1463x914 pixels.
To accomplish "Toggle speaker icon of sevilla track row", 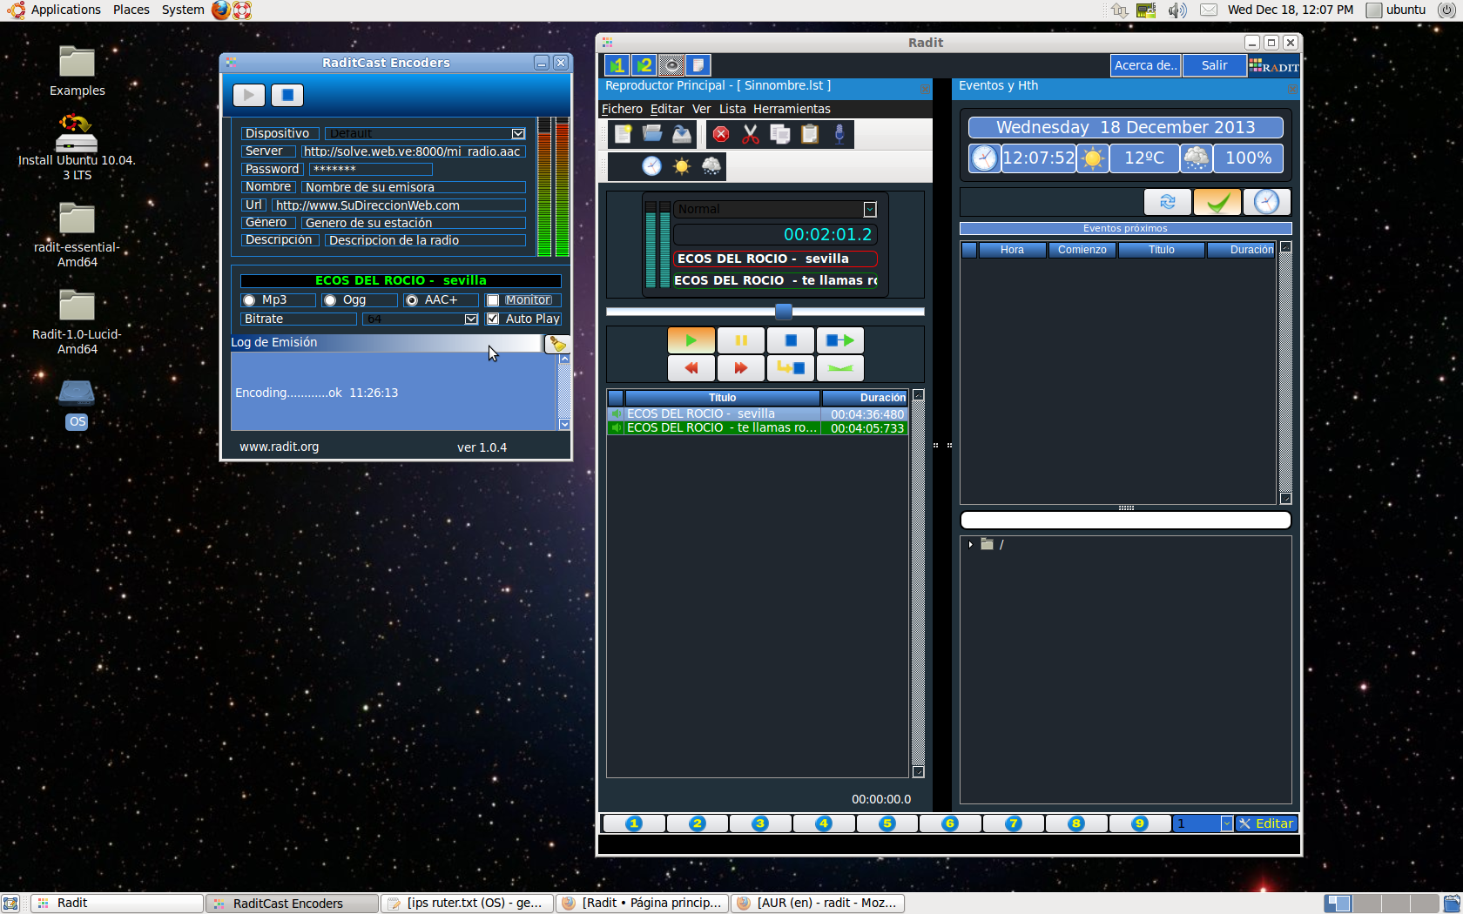I will pyautogui.click(x=616, y=414).
